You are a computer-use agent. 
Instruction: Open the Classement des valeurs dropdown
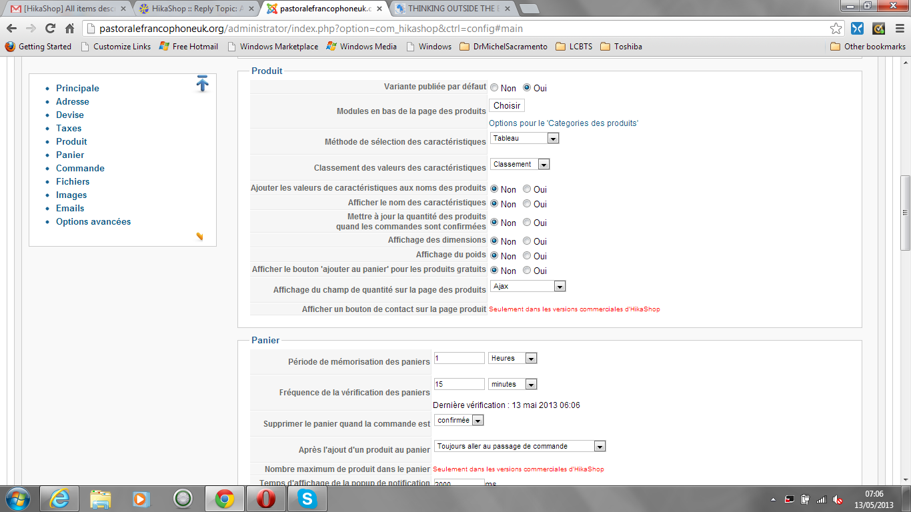pos(520,164)
